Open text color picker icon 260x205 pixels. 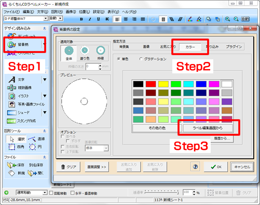pos(190,19)
